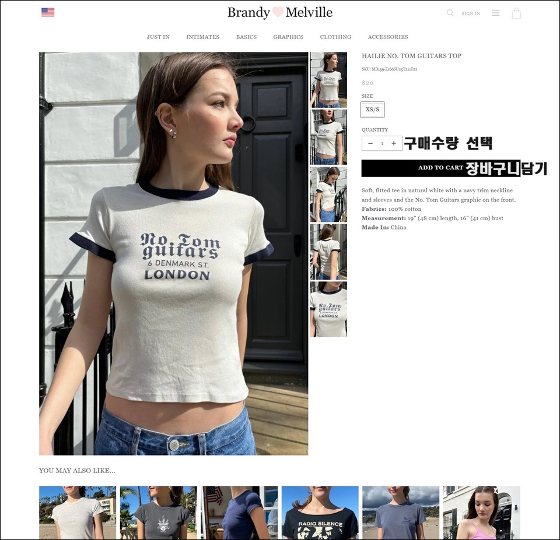The width and height of the screenshot is (560, 540).
Task: Click the SKU code text
Action: click(x=389, y=69)
